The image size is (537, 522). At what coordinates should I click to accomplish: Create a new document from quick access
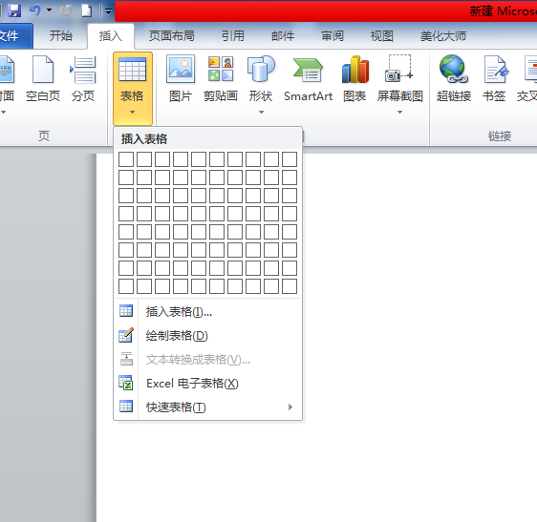[x=86, y=10]
